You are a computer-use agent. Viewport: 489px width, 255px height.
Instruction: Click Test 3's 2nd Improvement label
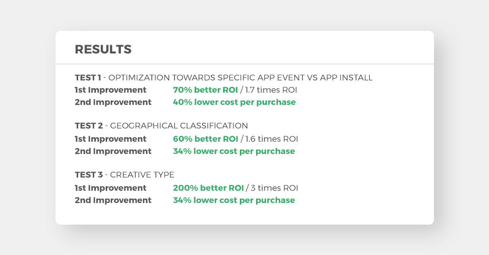(x=113, y=200)
